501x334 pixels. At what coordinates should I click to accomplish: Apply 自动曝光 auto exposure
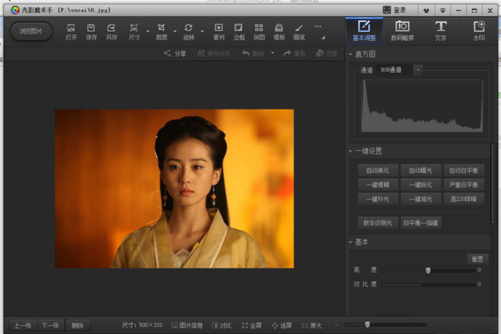click(x=421, y=170)
